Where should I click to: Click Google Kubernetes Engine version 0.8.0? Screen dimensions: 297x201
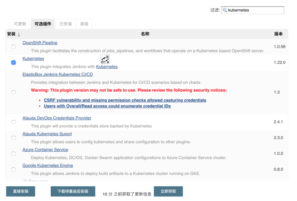coord(278,169)
